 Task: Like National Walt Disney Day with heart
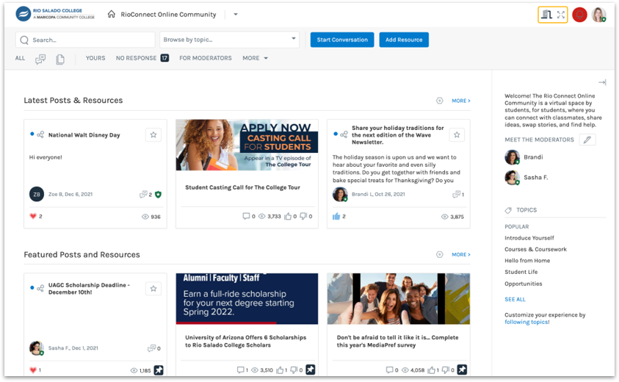(x=33, y=216)
